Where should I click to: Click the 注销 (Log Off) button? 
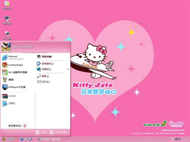[42, 133]
